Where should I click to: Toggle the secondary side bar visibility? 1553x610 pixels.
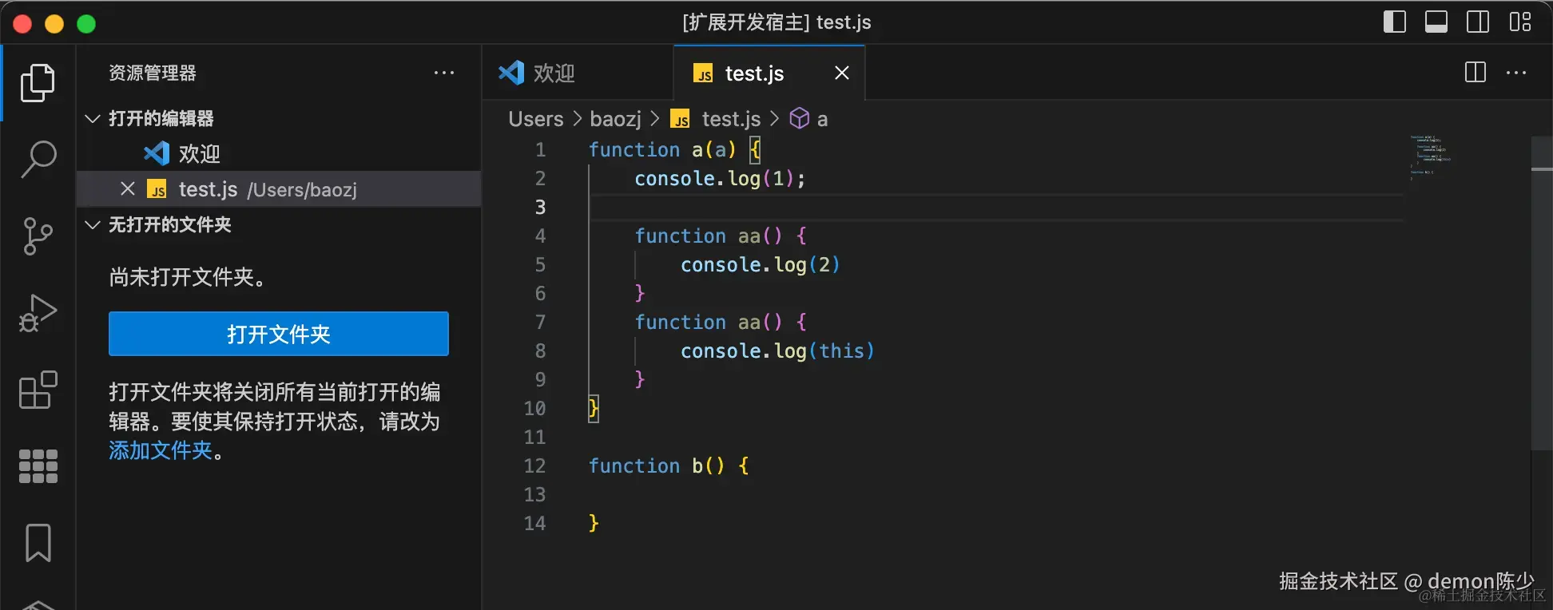pos(1477,22)
